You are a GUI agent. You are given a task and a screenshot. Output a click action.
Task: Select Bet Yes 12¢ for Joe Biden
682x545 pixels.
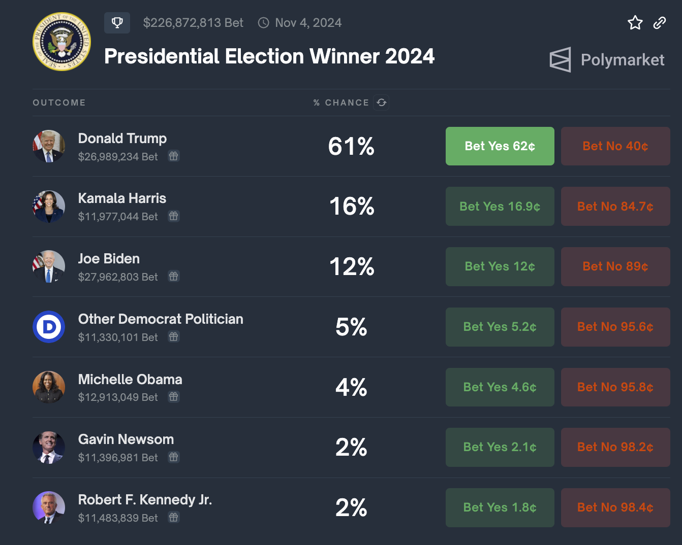tap(500, 266)
